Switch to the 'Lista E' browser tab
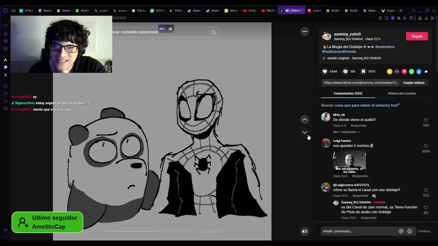Viewport: 438px width, 246px height. click(314, 11)
